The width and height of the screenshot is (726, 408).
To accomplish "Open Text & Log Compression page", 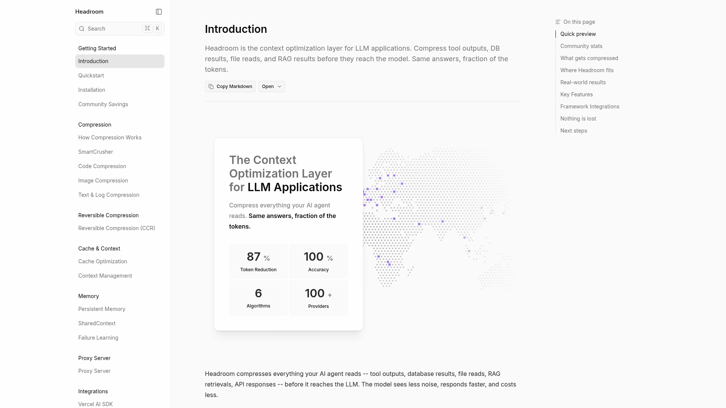I will click(120, 195).
